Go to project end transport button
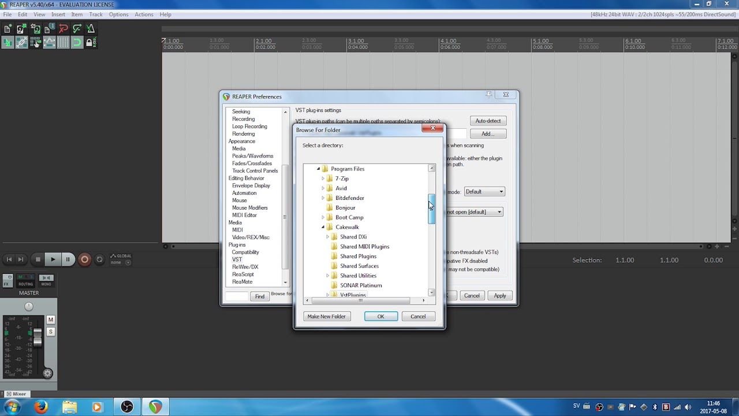This screenshot has width=739, height=416. coord(21,259)
